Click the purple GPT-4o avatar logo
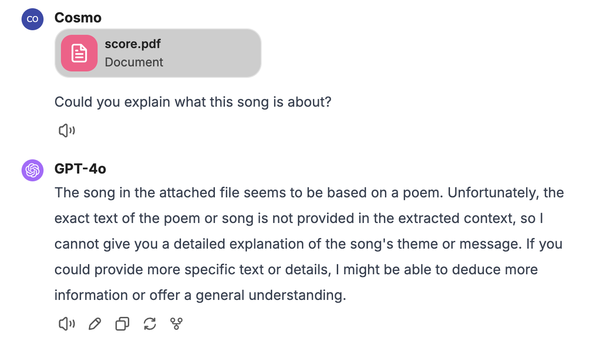Viewport: 603px width, 359px height. click(33, 170)
